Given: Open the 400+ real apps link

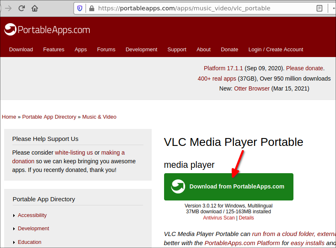Looking at the screenshot, I should tap(217, 79).
